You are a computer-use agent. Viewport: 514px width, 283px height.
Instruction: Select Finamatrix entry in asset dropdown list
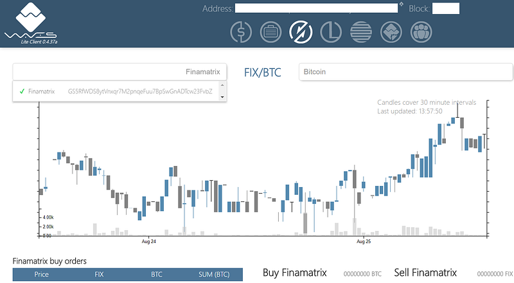click(116, 91)
